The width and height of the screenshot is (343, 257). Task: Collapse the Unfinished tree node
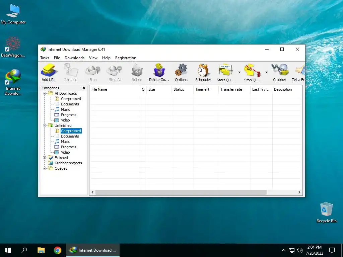click(x=45, y=126)
